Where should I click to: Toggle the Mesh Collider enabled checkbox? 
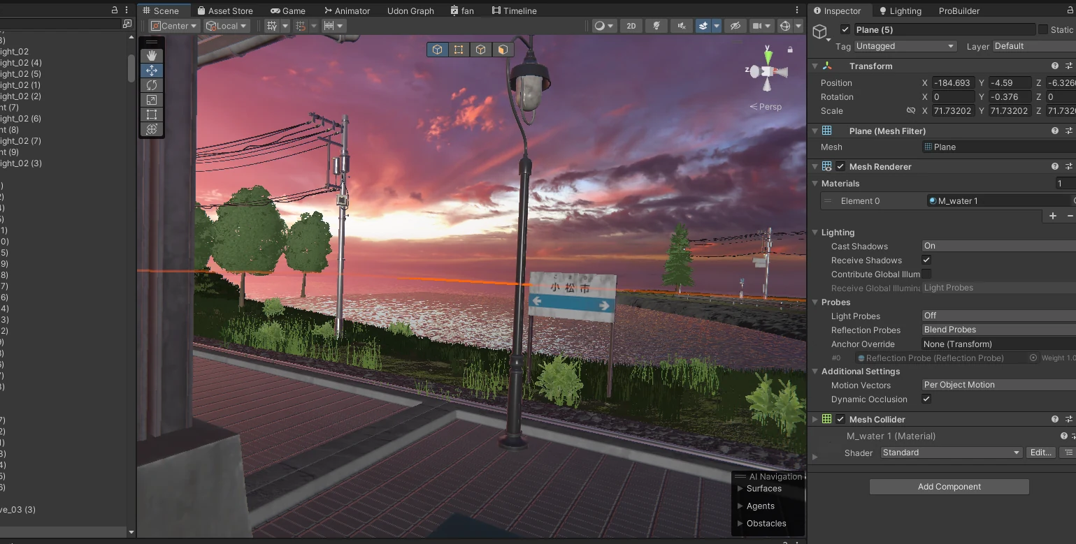840,419
